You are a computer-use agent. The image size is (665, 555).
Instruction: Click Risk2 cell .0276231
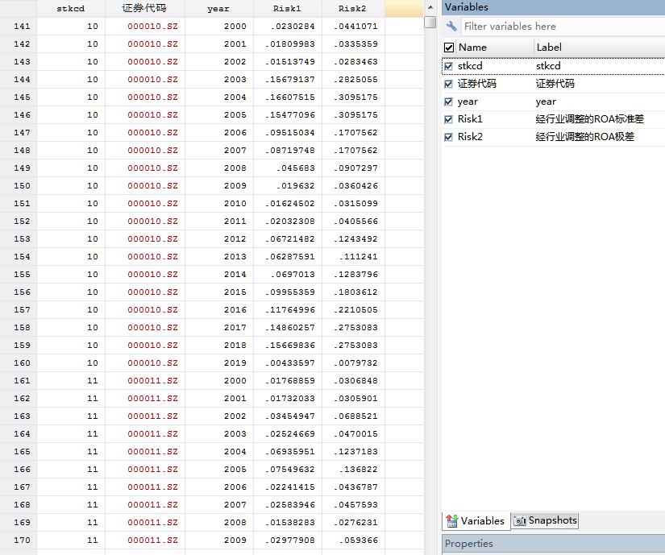[x=353, y=523]
